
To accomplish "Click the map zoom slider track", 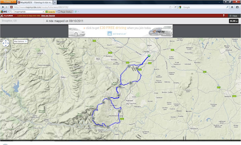I will (6, 61).
